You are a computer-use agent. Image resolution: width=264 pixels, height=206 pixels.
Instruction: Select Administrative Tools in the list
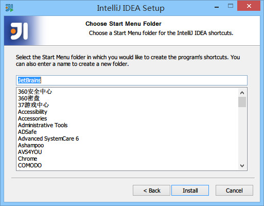(x=43, y=125)
